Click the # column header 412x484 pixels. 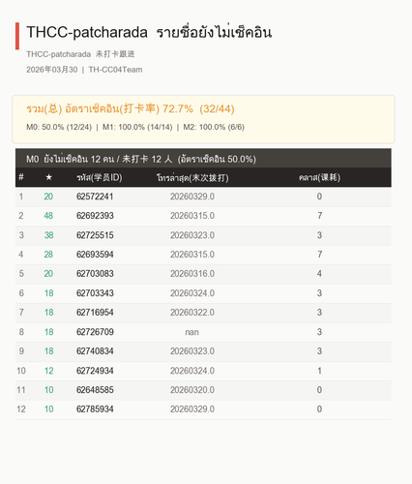coord(21,177)
